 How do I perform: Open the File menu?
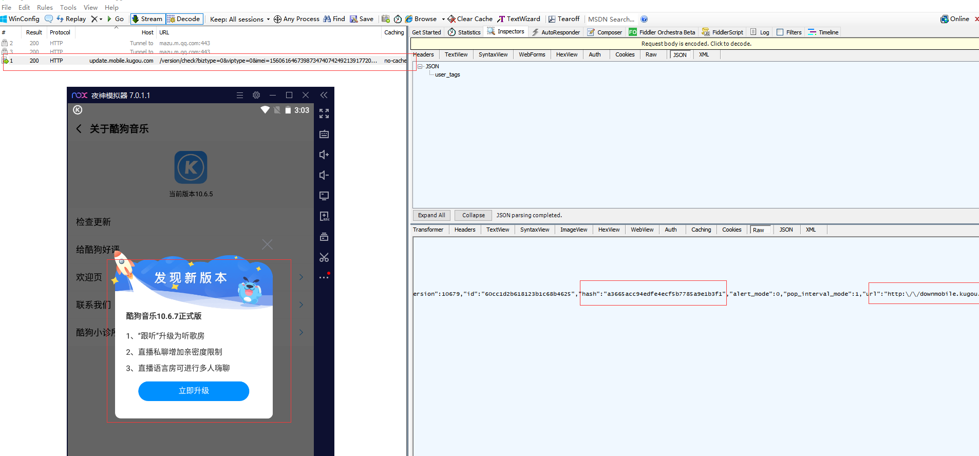click(6, 7)
